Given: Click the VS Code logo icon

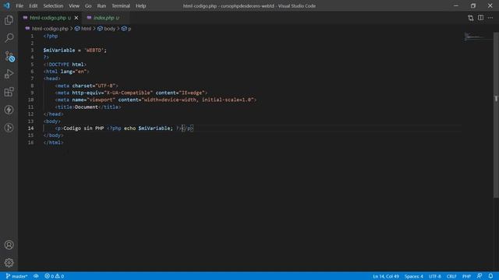Looking at the screenshot, I should click(x=7, y=5).
